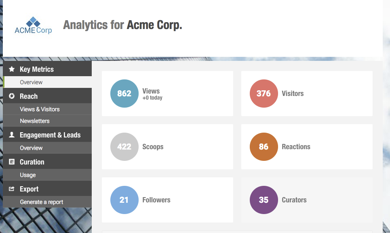
Task: Click the red 376 Visitors circle
Action: coord(264,94)
